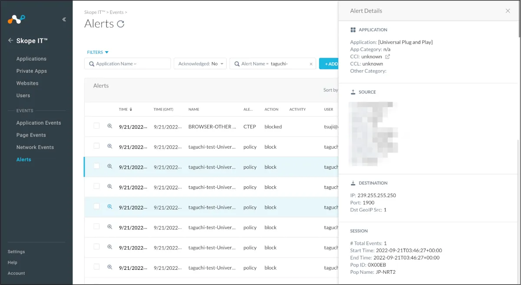Close the Alert Details panel
Screen dimensions: 521x285
tap(508, 11)
